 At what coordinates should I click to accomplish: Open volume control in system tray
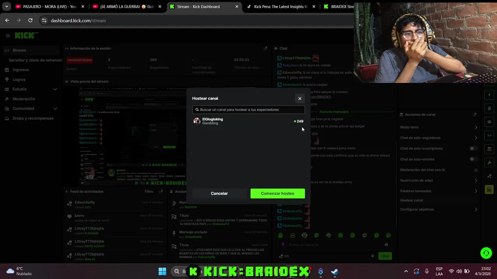coord(459,271)
